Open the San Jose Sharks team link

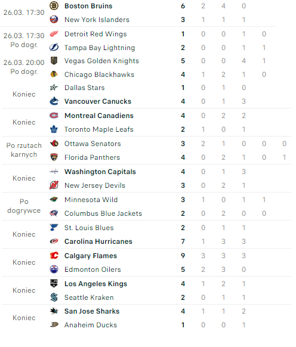(x=92, y=311)
